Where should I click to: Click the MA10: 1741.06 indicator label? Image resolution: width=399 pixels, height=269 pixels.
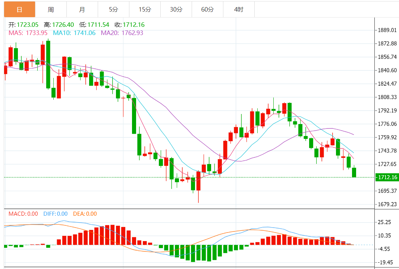(x=74, y=33)
